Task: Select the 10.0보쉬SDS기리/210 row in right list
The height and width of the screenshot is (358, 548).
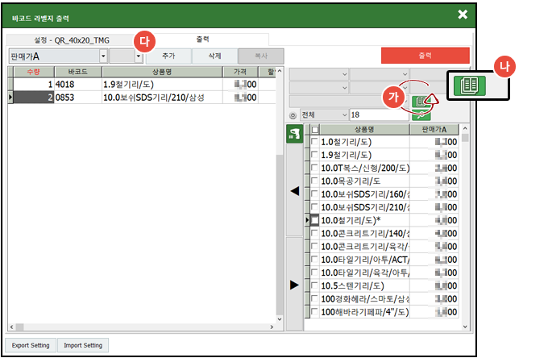Action: (x=365, y=207)
